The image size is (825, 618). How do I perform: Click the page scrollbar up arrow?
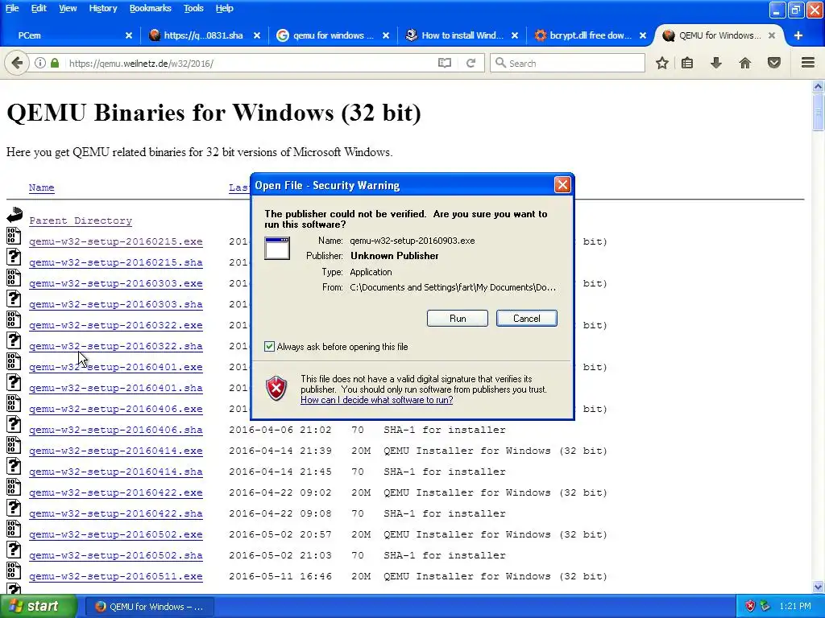[819, 86]
